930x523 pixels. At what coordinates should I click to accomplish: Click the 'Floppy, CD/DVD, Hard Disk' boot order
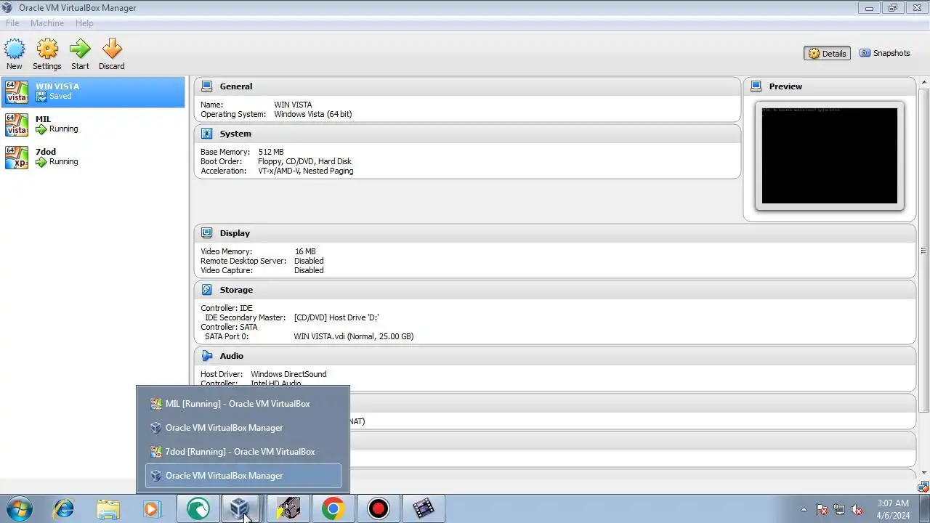tap(304, 161)
